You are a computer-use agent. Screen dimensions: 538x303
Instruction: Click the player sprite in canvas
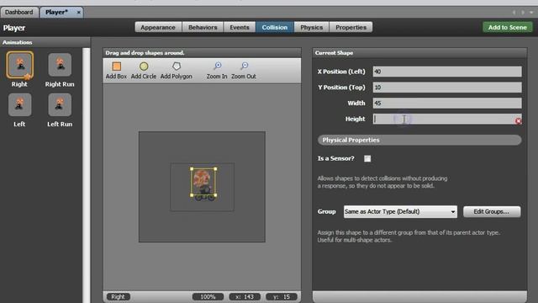[x=203, y=184]
